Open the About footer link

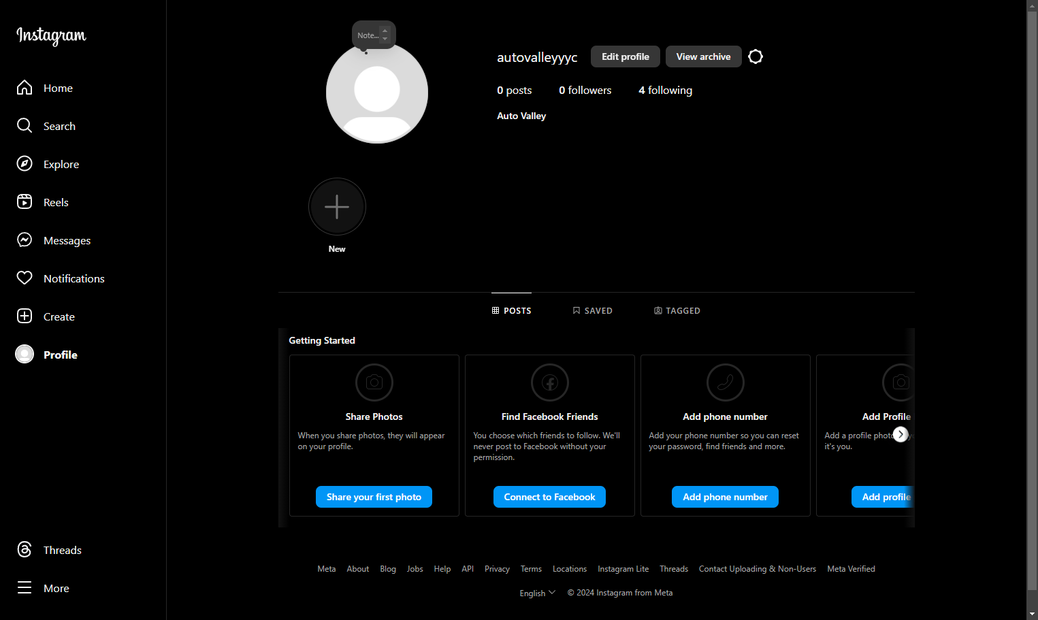click(x=358, y=569)
